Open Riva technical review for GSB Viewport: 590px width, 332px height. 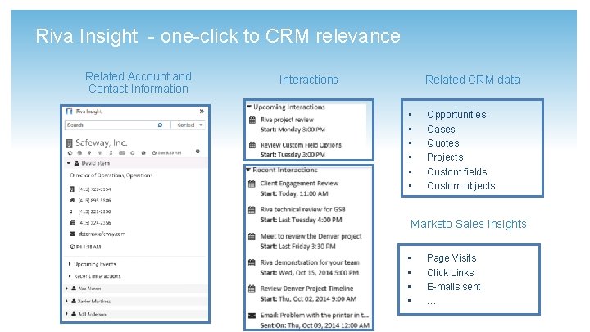tap(303, 209)
